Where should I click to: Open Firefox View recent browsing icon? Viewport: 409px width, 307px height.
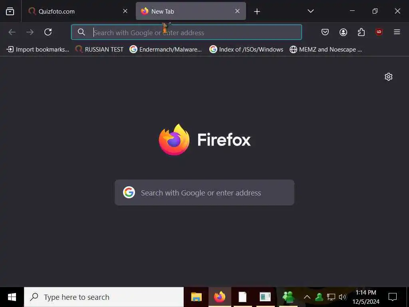(10, 11)
